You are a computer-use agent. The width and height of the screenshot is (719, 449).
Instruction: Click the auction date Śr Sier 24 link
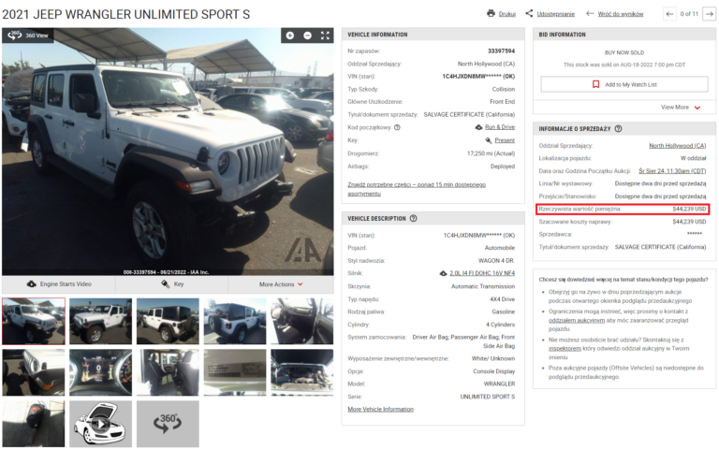point(672,171)
